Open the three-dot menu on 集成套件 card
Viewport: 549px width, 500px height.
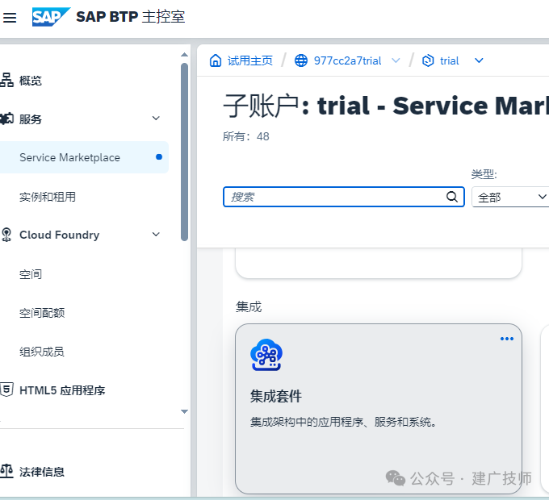[507, 339]
